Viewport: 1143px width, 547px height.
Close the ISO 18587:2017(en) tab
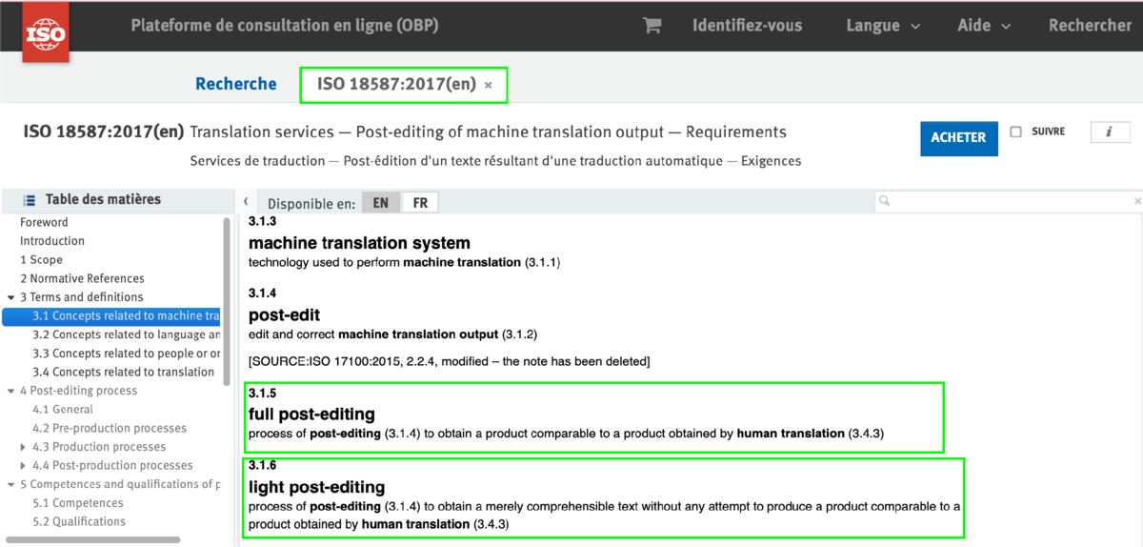(x=489, y=85)
